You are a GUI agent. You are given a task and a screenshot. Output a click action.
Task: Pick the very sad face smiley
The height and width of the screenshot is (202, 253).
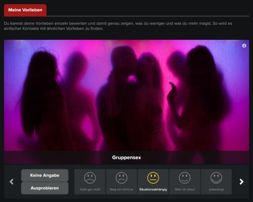90,178
